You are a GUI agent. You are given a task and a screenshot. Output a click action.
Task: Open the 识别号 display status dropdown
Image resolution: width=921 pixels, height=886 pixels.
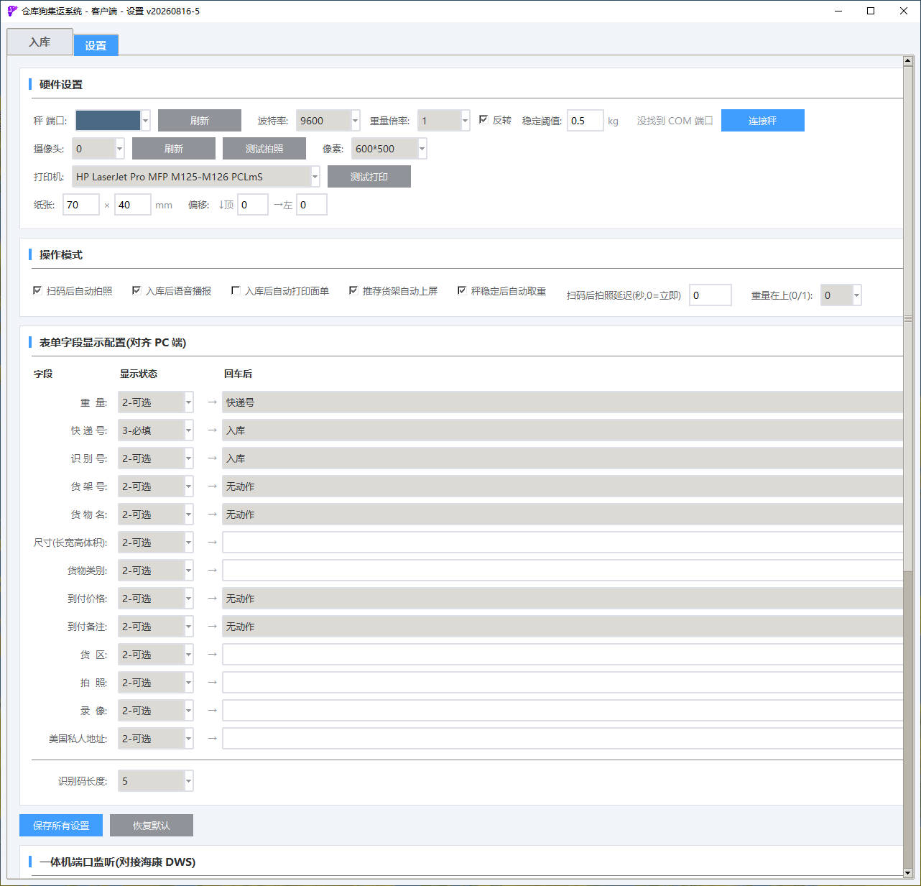pyautogui.click(x=156, y=458)
